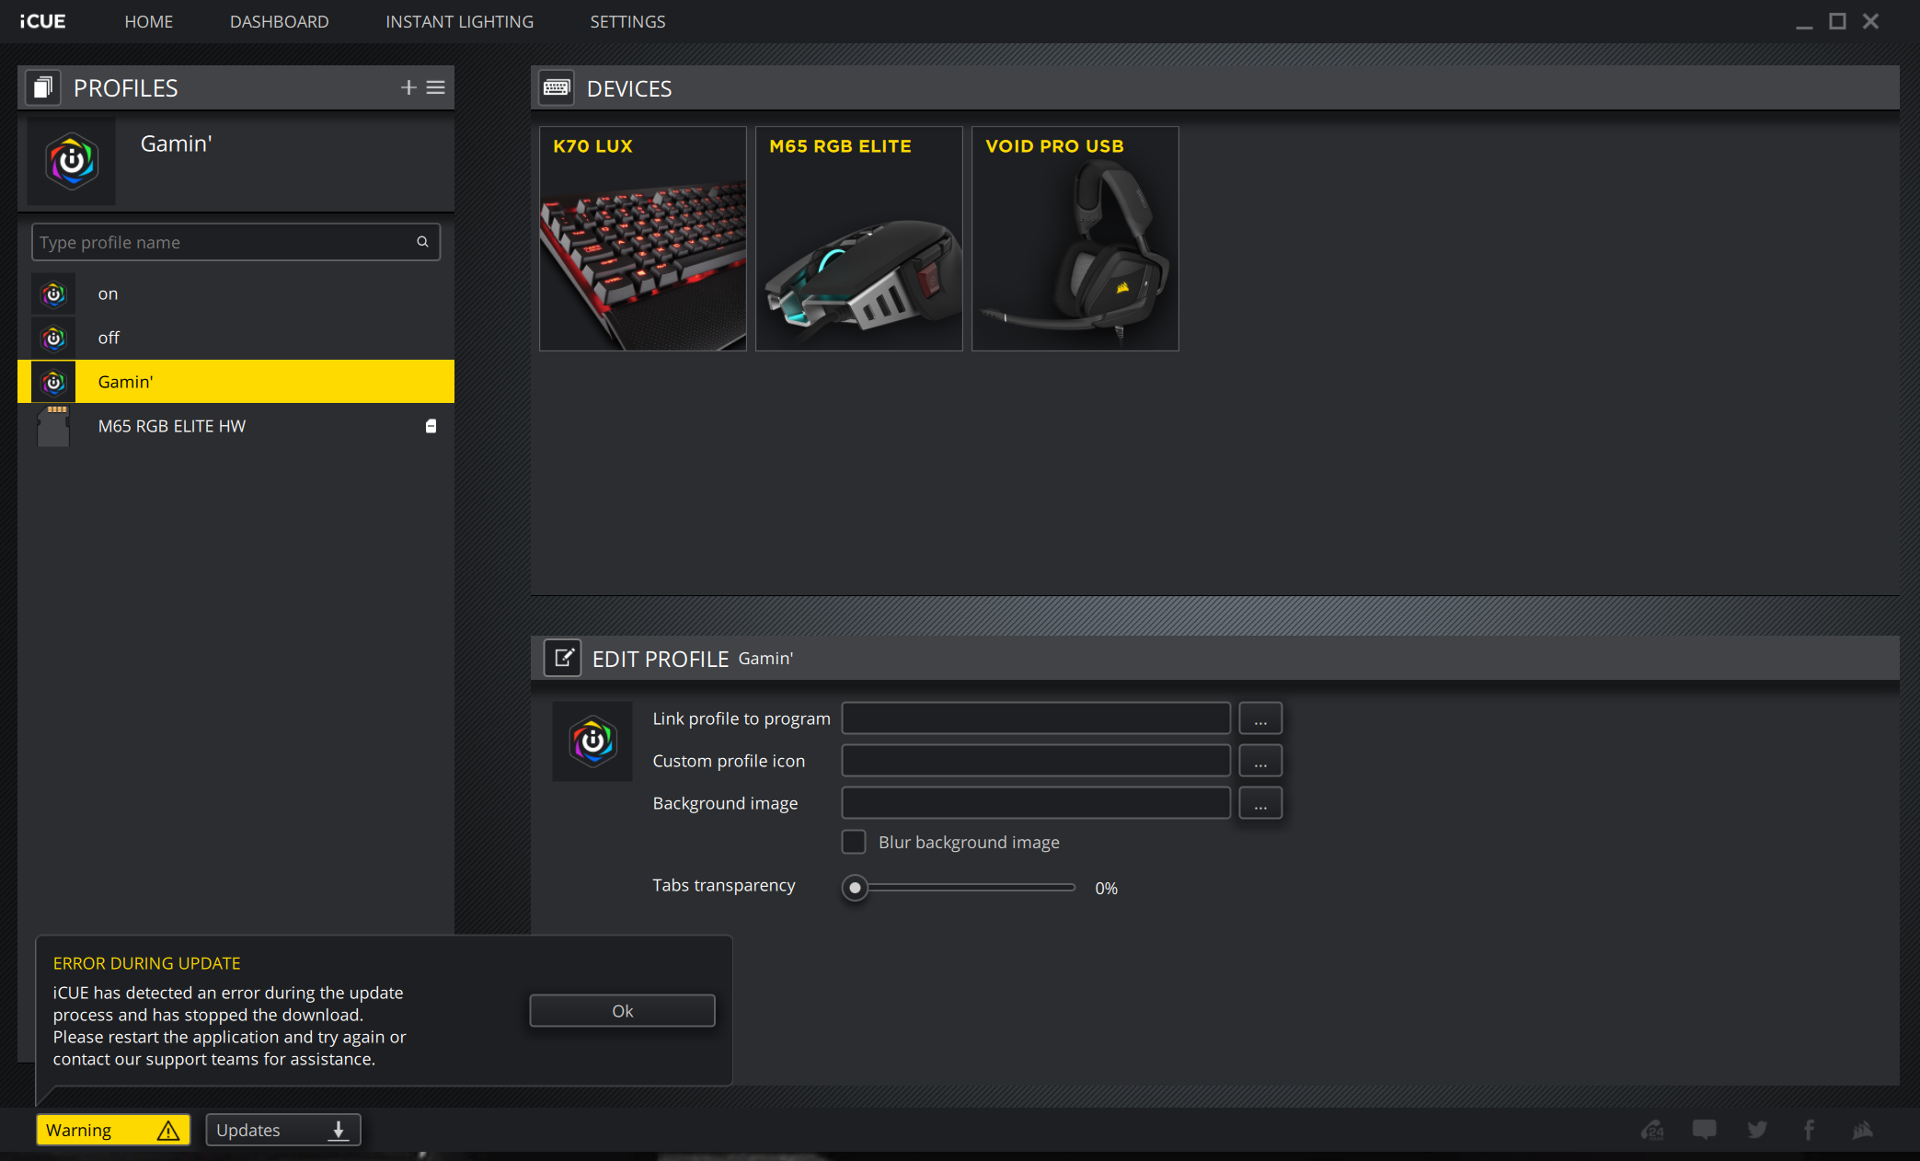This screenshot has height=1161, width=1920.
Task: Open the chat forum speech bubble icon
Action: click(1705, 1130)
